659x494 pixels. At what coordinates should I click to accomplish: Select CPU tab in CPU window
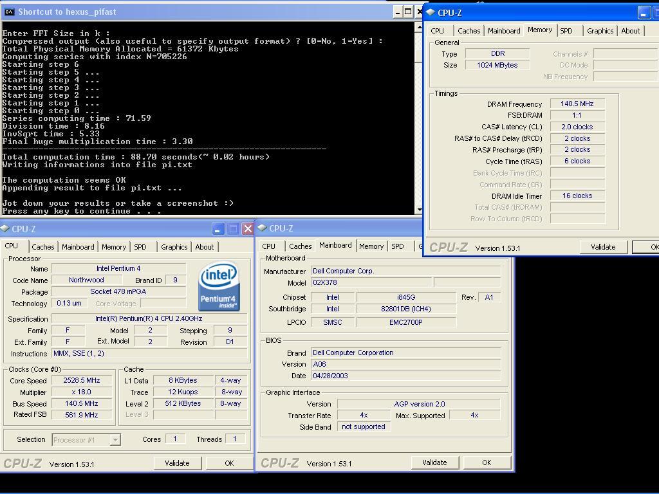[12, 246]
